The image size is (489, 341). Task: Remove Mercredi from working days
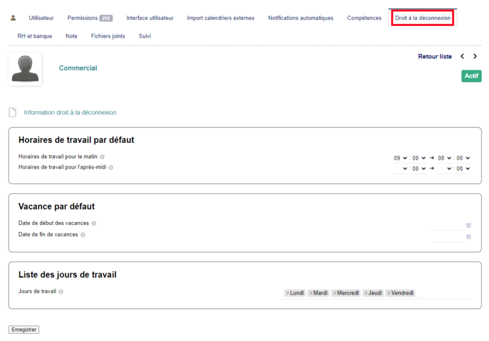point(334,293)
